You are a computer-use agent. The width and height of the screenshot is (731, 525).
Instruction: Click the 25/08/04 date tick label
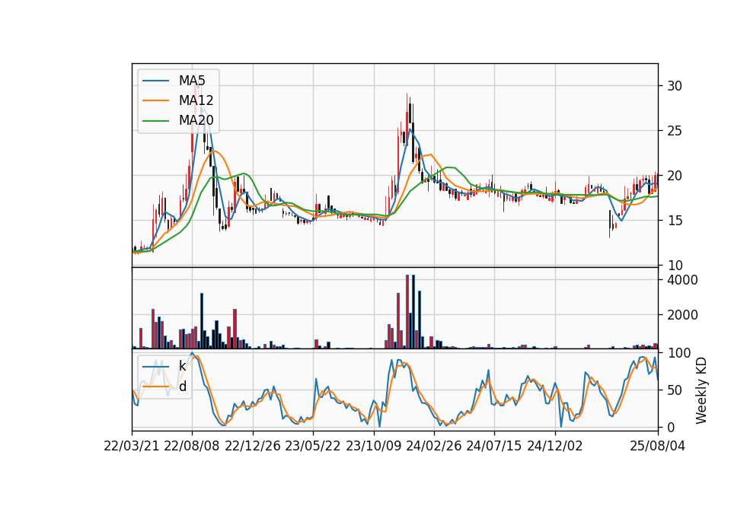click(658, 447)
